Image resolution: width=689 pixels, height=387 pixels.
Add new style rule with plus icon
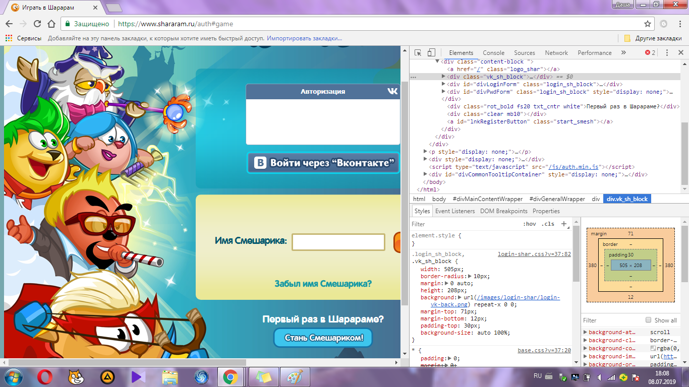click(x=564, y=224)
